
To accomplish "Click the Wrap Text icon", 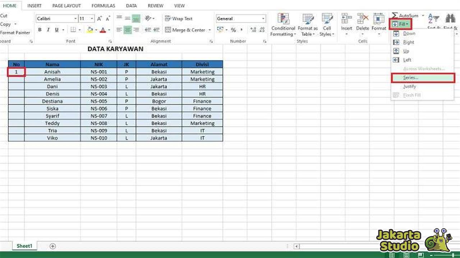I will click(169, 18).
